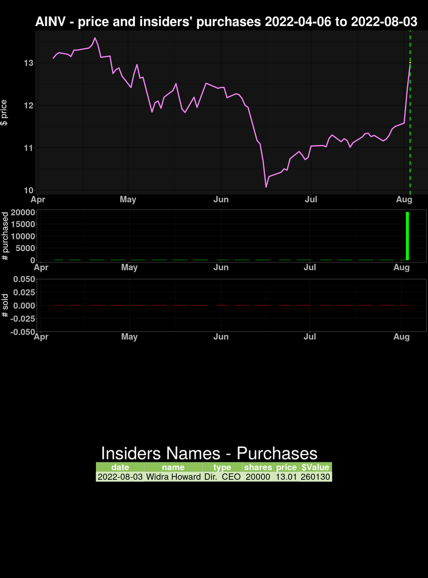Click 'Aug' label under the price chart
Screen dimensions: 428x578
(x=404, y=199)
